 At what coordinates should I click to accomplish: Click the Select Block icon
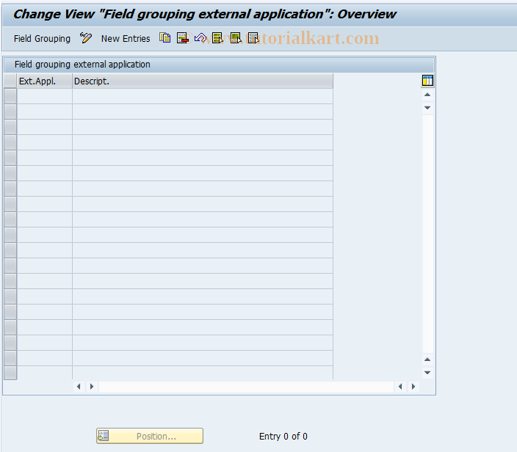[236, 38]
